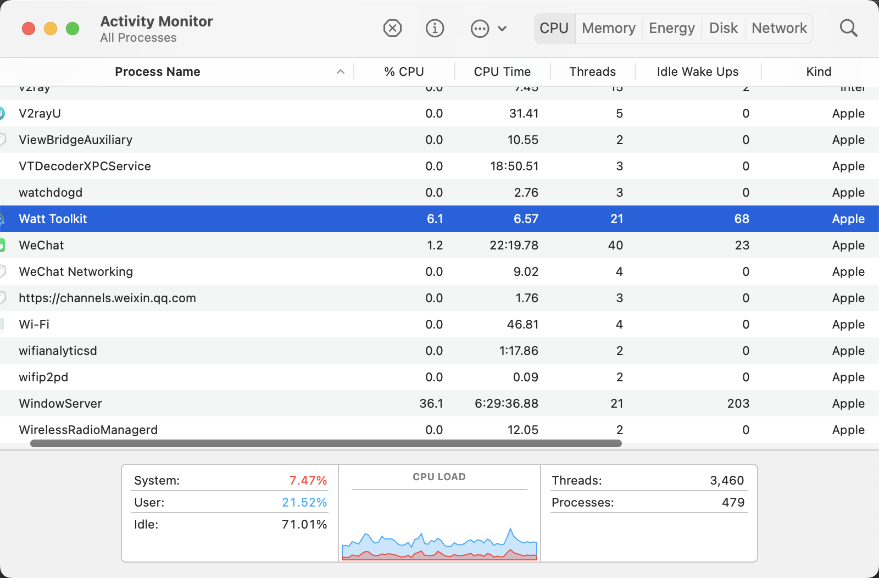
Task: Click the ViewBridgeAuxiliary process icon
Action: click(x=2, y=140)
